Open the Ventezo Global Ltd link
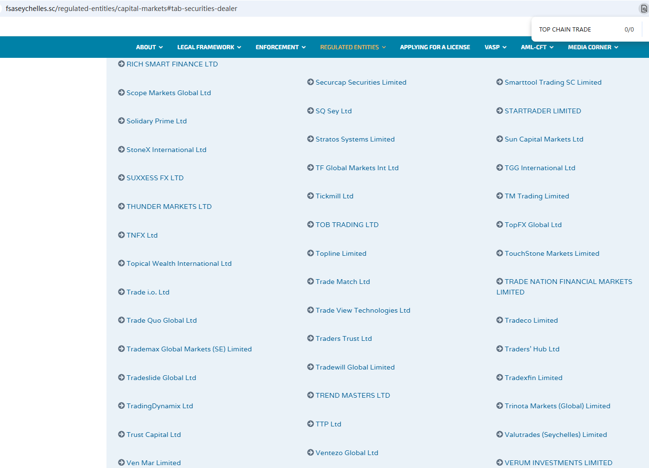Viewport: 649px width, 468px height. point(347,453)
